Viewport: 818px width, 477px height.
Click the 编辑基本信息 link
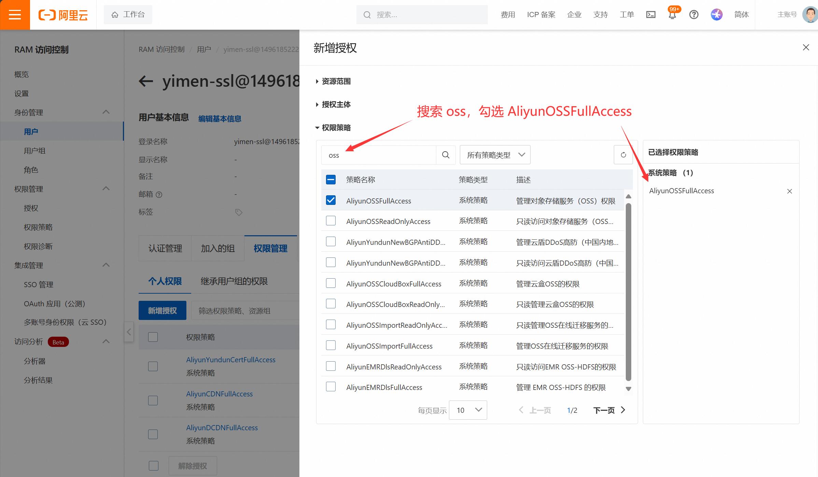click(220, 118)
